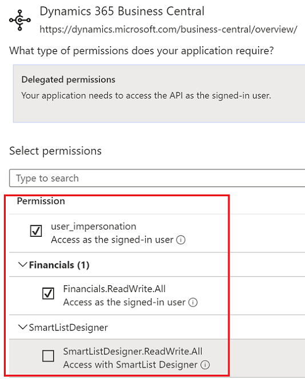Open the Business Central overview URL
Image resolution: width=305 pixels, height=380 pixels.
[168, 29]
